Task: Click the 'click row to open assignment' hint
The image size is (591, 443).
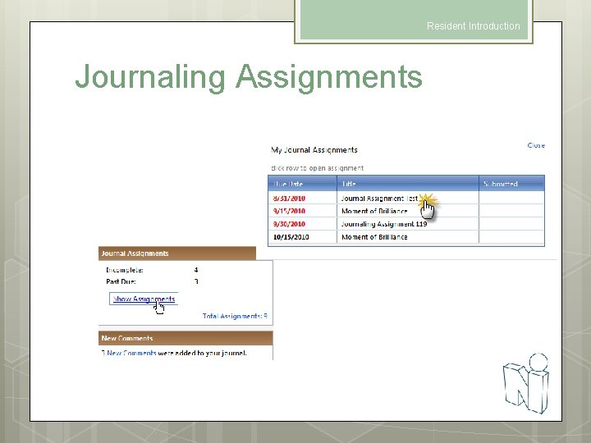Action: point(318,168)
